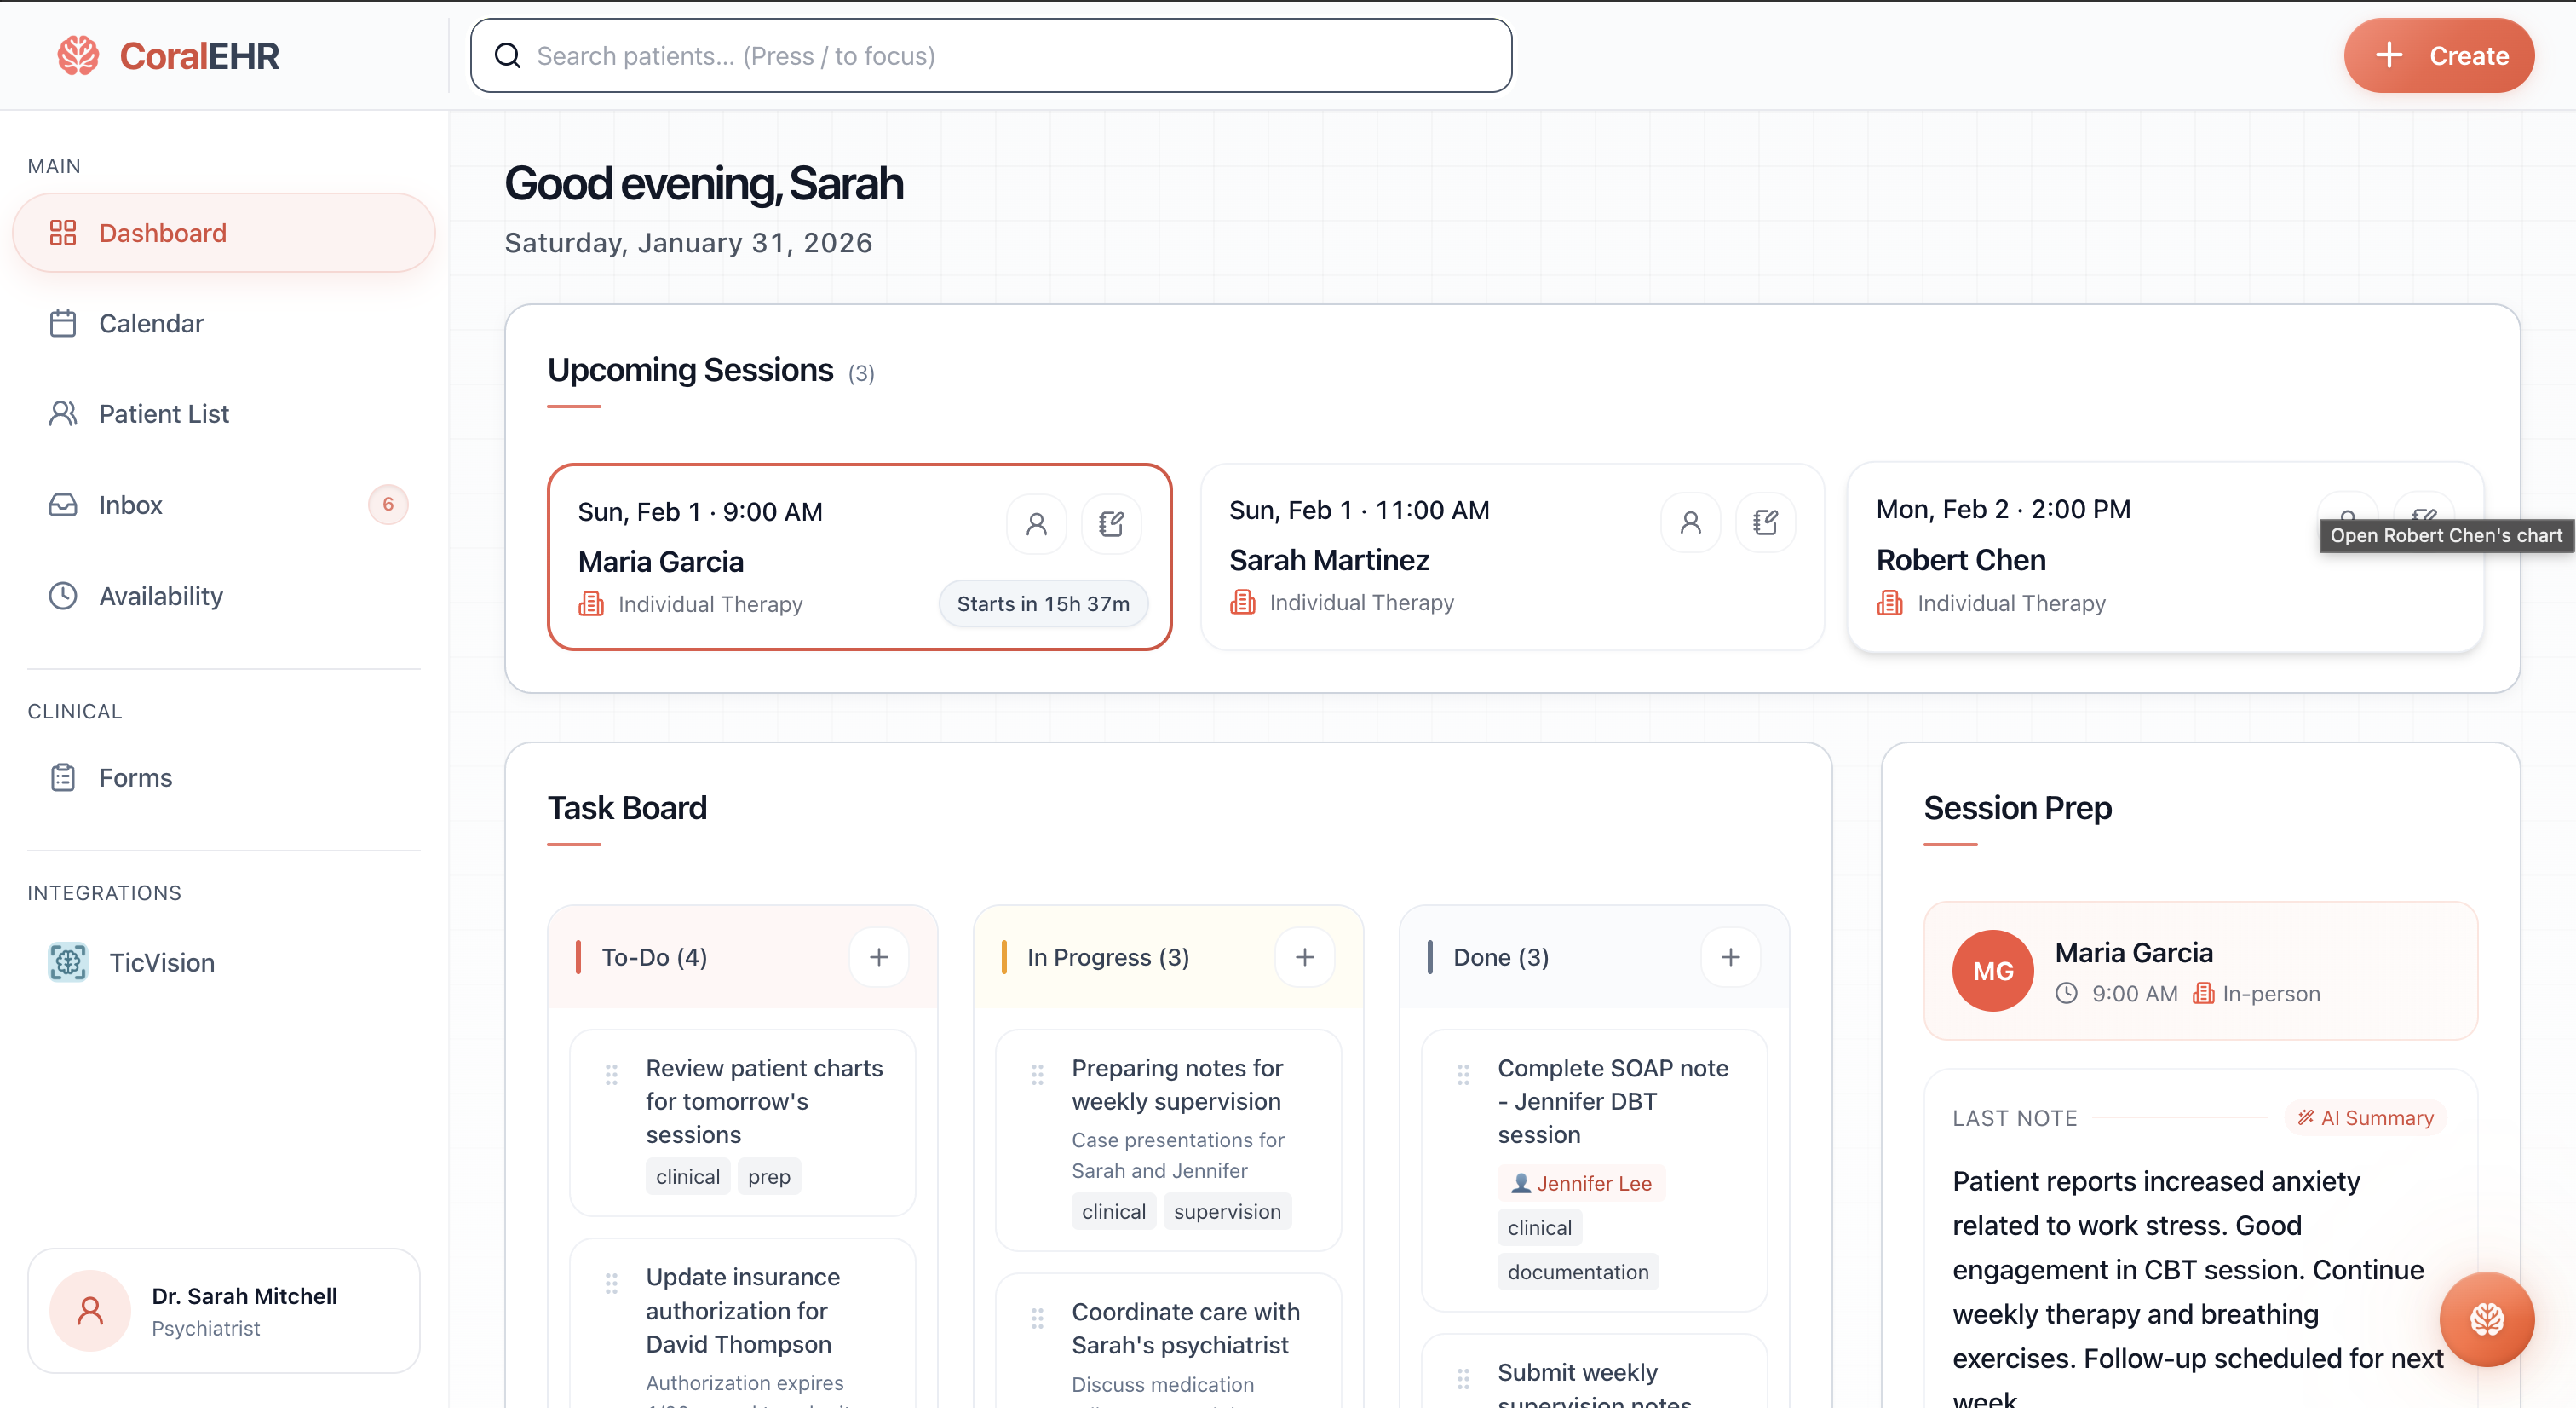Click Sarah Martinez's session note icon
This screenshot has height=1408, width=2576.
click(1765, 522)
